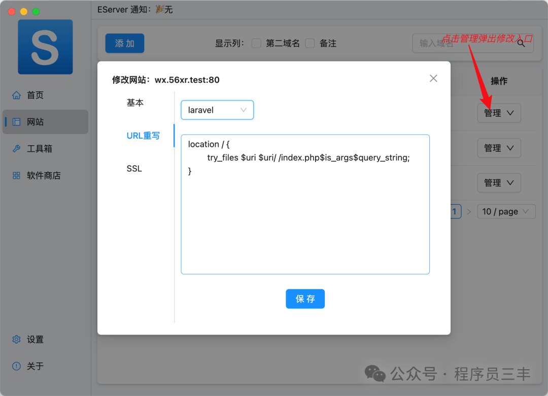Viewport: 548px width, 396px height.
Task: Click the website icon in sidebar
Action: click(x=16, y=122)
